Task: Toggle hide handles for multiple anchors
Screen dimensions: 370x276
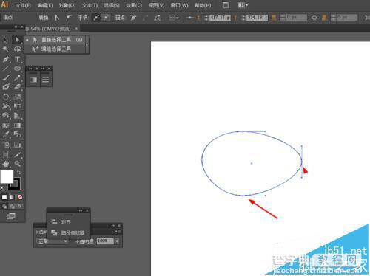Action: click(106, 18)
